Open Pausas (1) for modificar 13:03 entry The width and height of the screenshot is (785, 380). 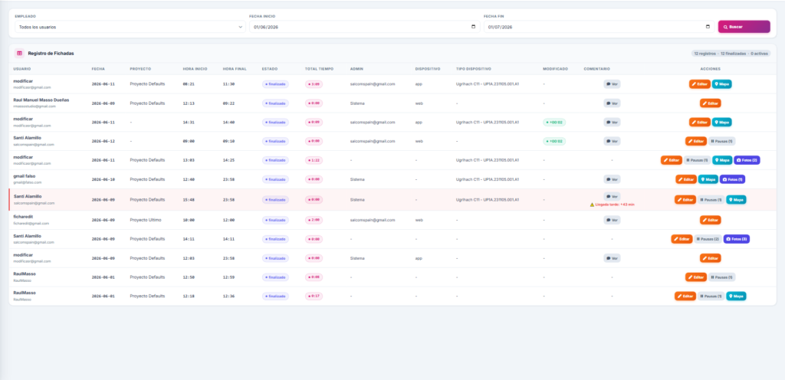point(698,160)
